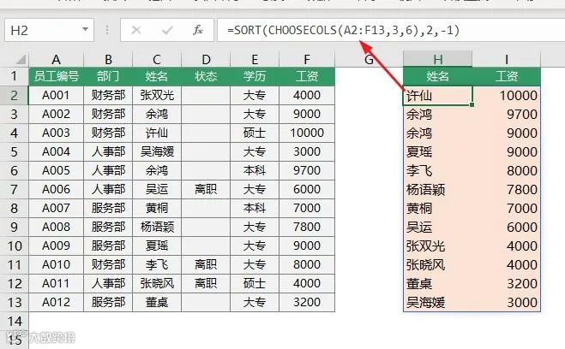The image size is (565, 349).
Task: Select 硕士 education cell in row 4
Action: tap(255, 133)
